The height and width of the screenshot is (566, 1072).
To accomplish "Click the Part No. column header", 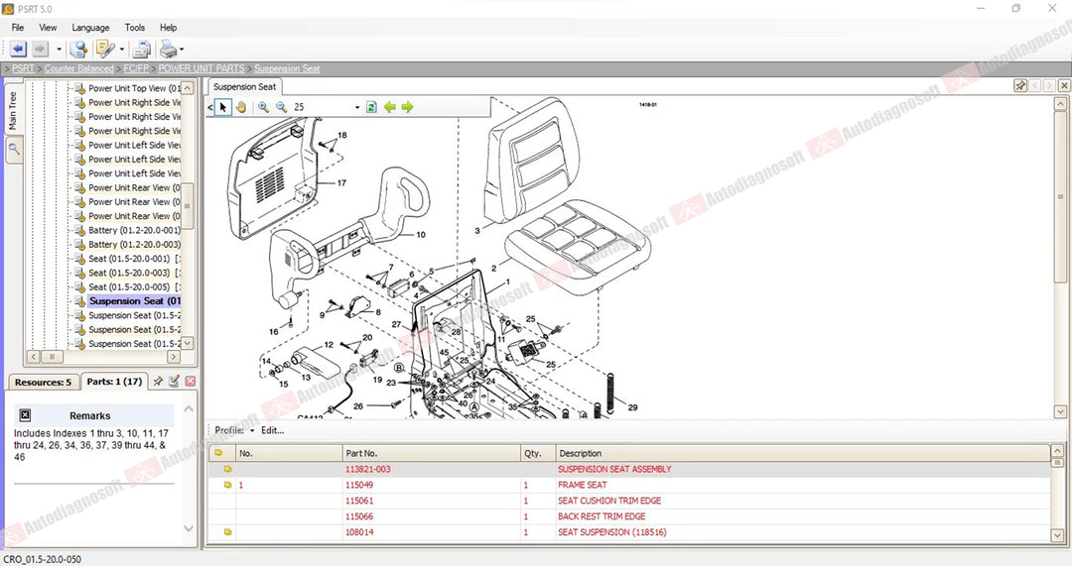I will point(432,453).
